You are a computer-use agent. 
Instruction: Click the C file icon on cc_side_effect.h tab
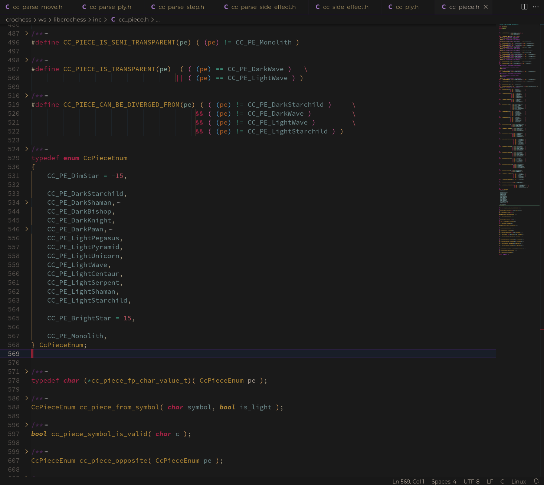coord(317,7)
